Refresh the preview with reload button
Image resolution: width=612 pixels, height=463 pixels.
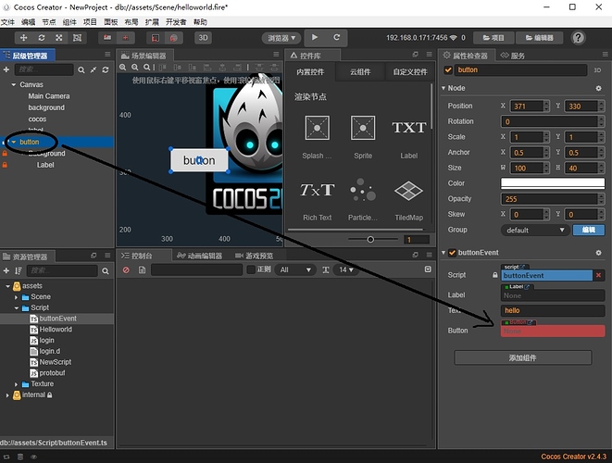tap(336, 37)
